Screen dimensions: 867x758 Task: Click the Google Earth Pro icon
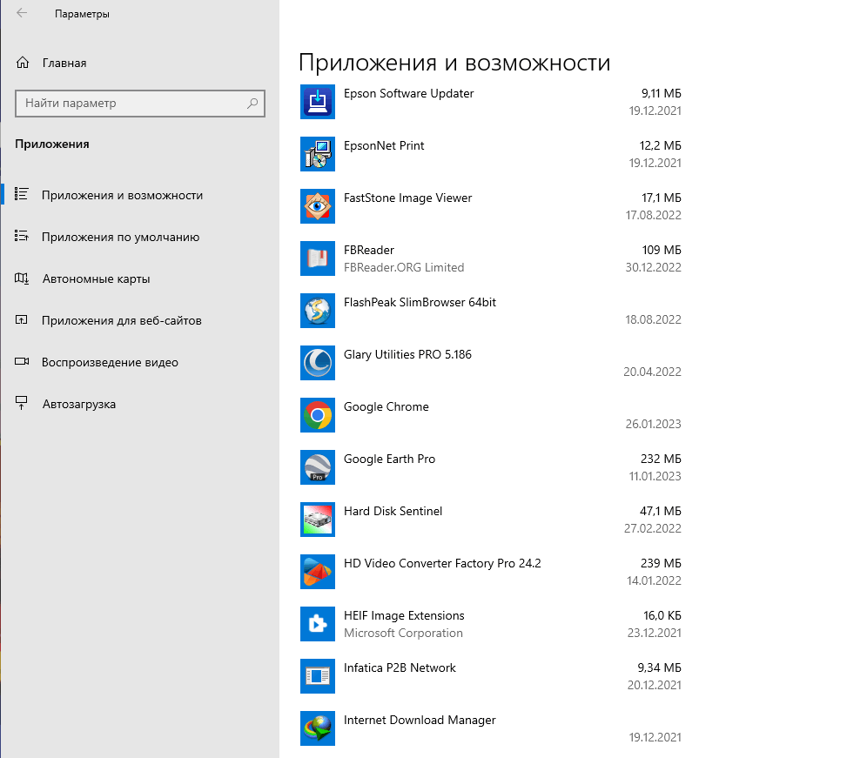(318, 467)
